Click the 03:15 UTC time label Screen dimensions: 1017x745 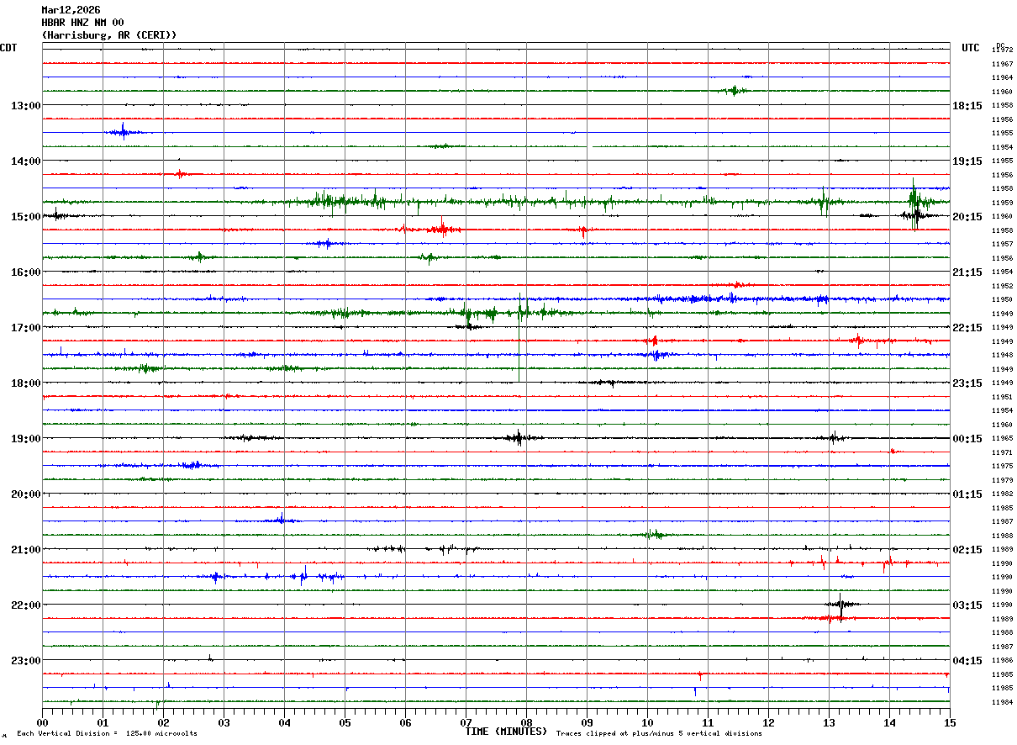[967, 605]
